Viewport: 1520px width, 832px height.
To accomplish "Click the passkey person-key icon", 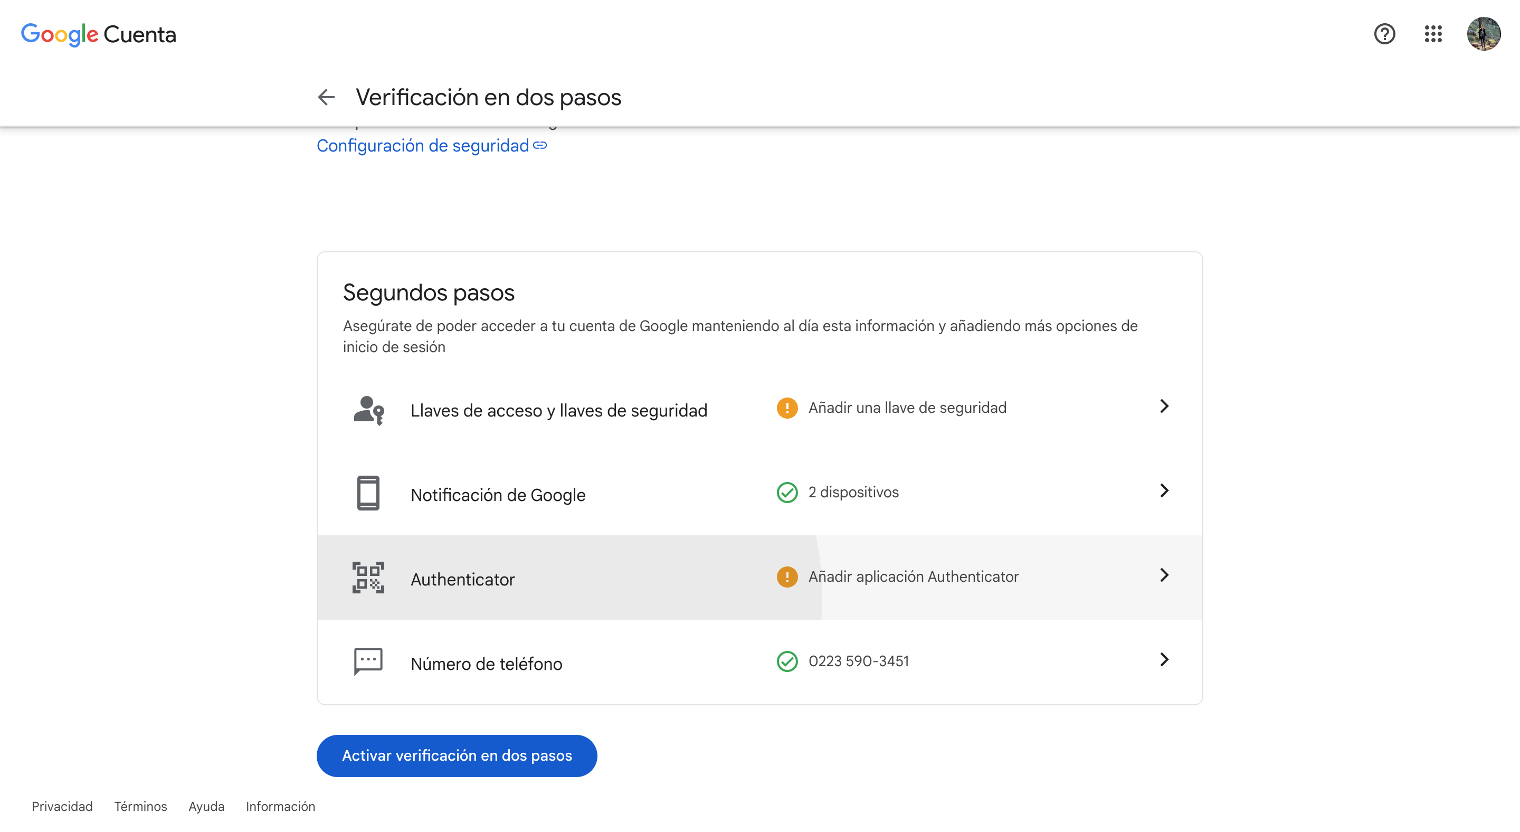I will 369,410.
